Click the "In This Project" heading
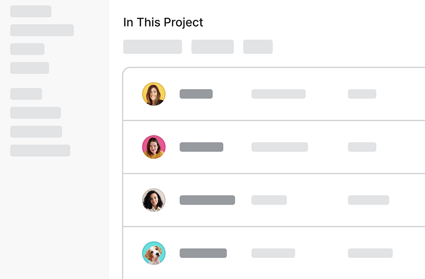 [x=163, y=22]
